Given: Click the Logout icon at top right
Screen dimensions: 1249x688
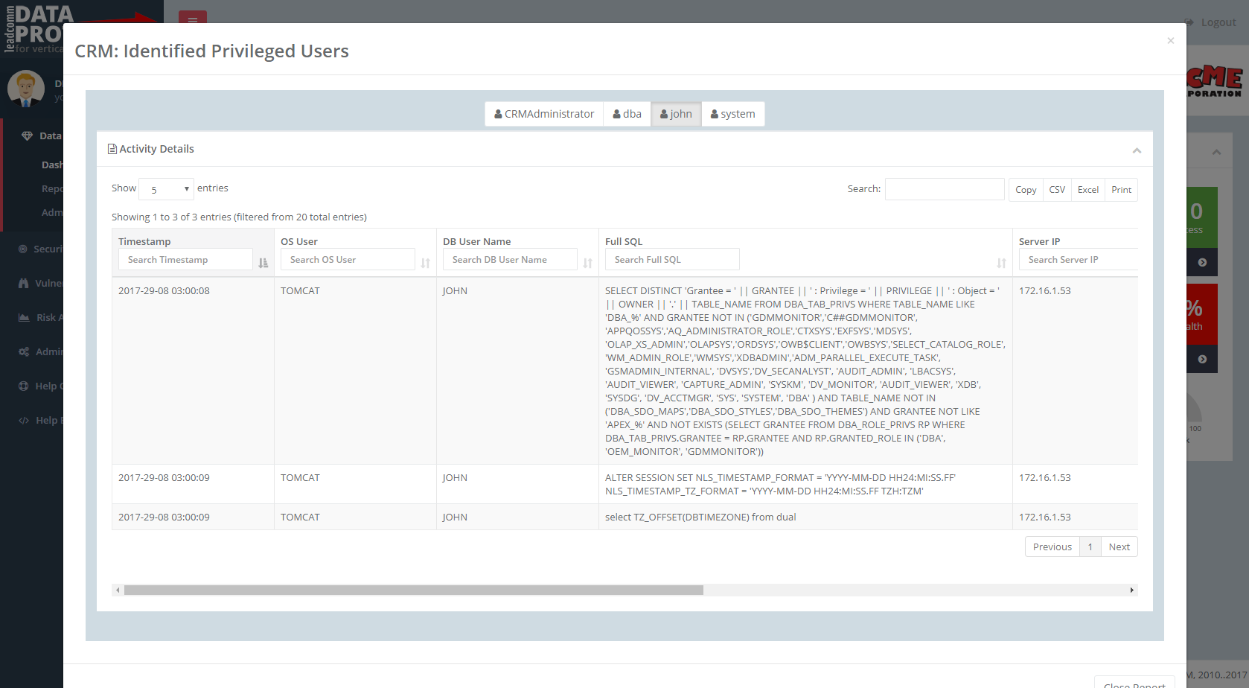Looking at the screenshot, I should (x=1189, y=22).
